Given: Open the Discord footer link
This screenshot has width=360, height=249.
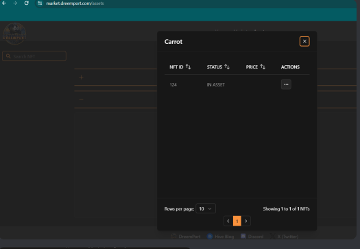Looking at the screenshot, I should pos(252,237).
